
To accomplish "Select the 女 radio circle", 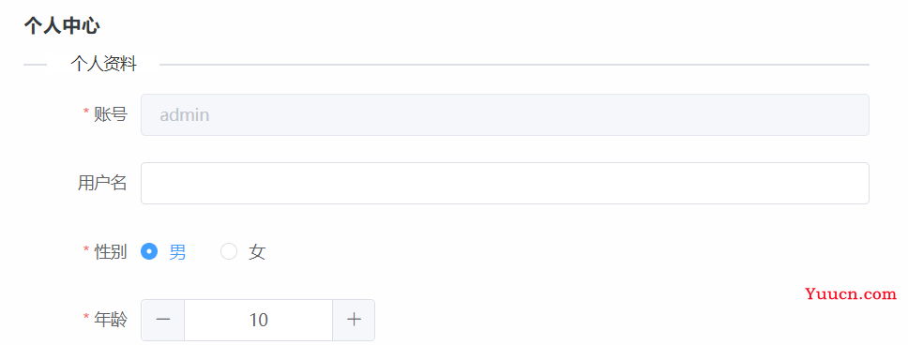I will pos(229,252).
